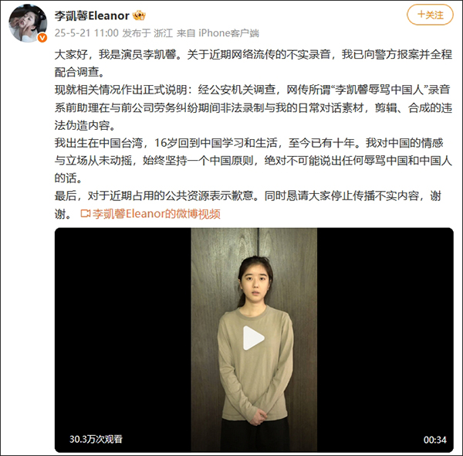Click the paragraph starting 我出生在中国台湾
Viewport: 463px width, 456px height.
click(x=253, y=161)
